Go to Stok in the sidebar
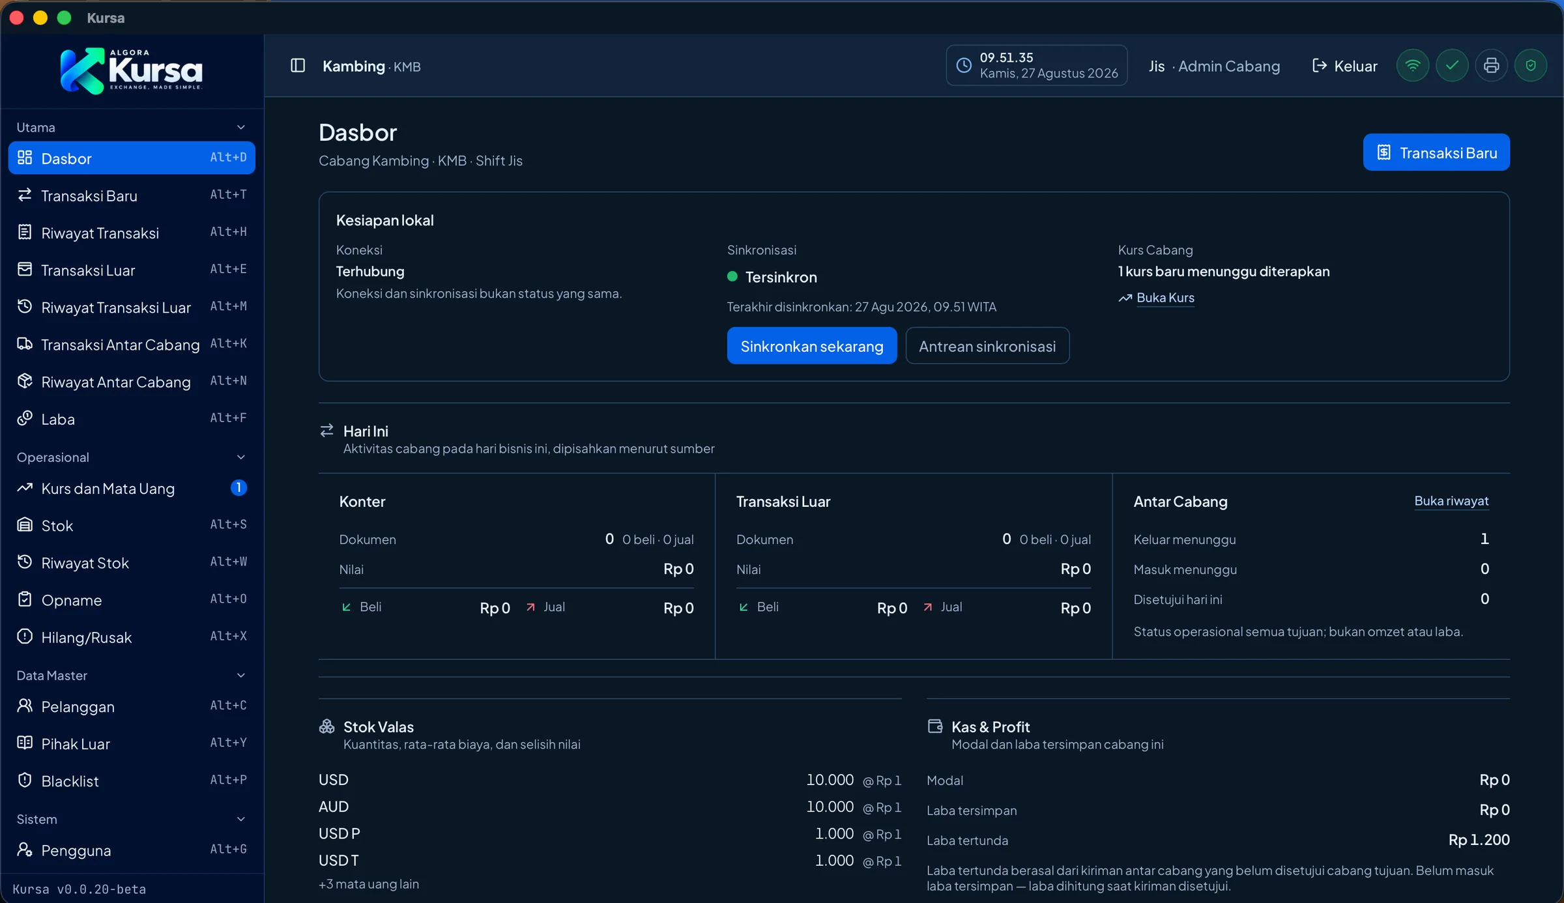This screenshot has width=1564, height=903. point(132,525)
